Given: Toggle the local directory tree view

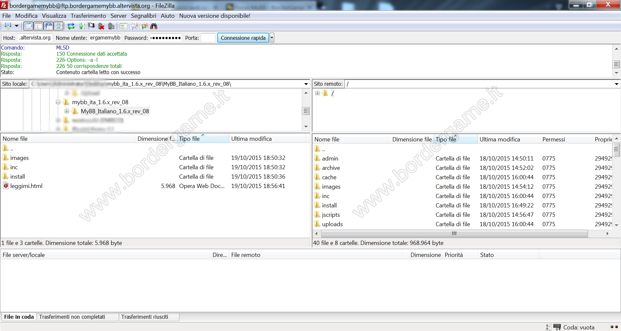Looking at the screenshot, I should point(38,26).
